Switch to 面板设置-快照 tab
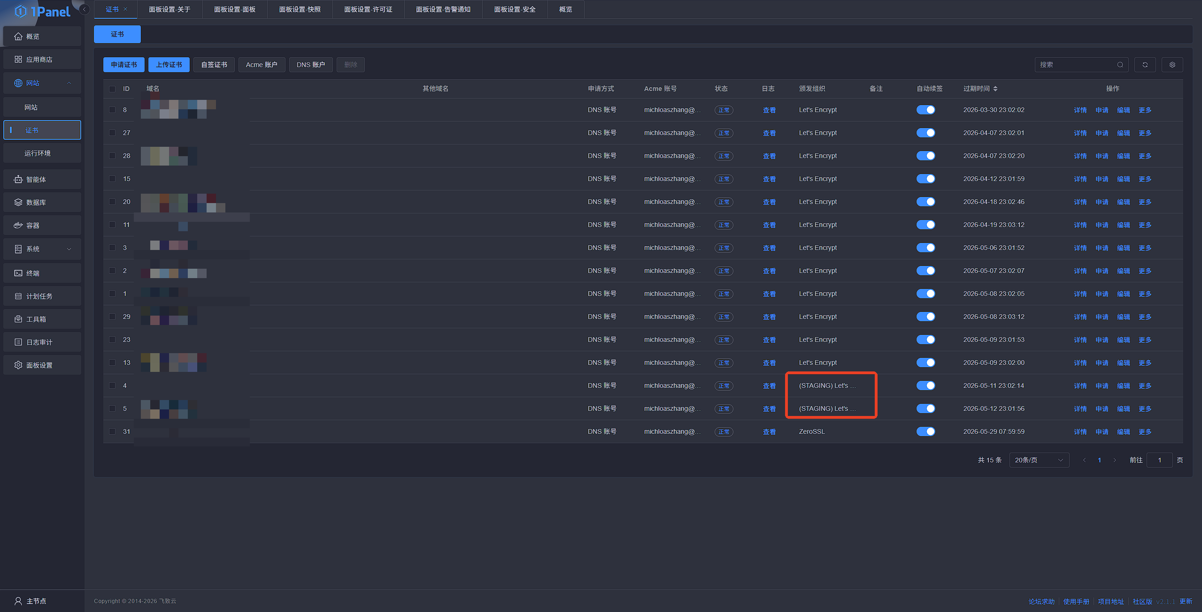Image resolution: width=1202 pixels, height=612 pixels. [300, 9]
